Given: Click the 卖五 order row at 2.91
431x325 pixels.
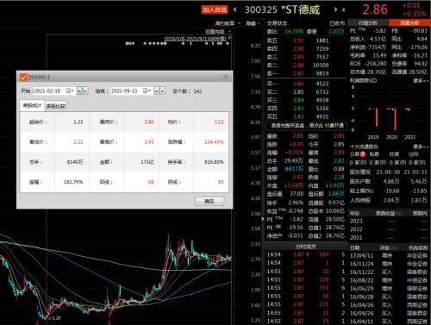Looking at the screenshot, I should pos(306,41).
